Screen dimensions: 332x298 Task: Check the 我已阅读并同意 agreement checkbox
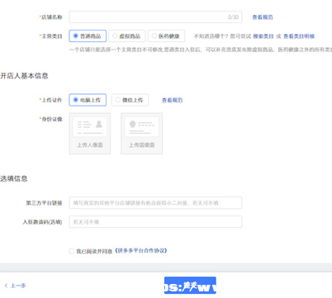pos(72,251)
